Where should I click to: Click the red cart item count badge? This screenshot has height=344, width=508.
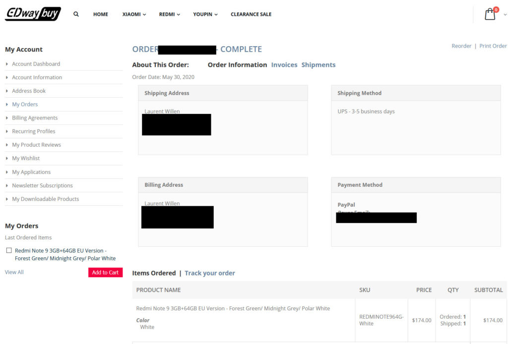click(495, 8)
